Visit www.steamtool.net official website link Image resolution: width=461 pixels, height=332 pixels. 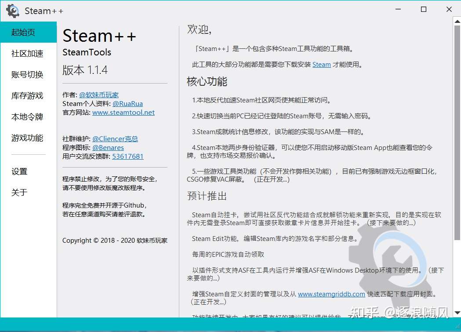[x=123, y=112]
